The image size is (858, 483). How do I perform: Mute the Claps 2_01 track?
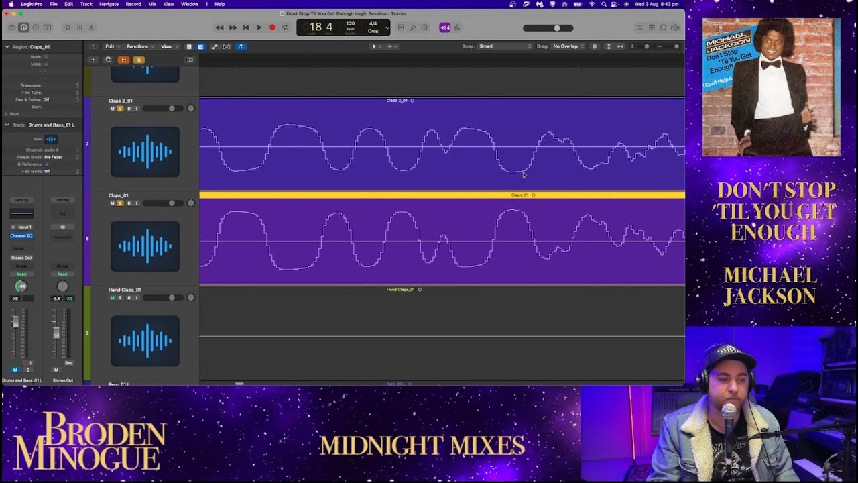click(112, 109)
